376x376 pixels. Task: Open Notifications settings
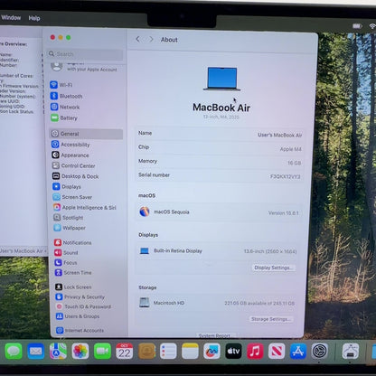point(73,242)
